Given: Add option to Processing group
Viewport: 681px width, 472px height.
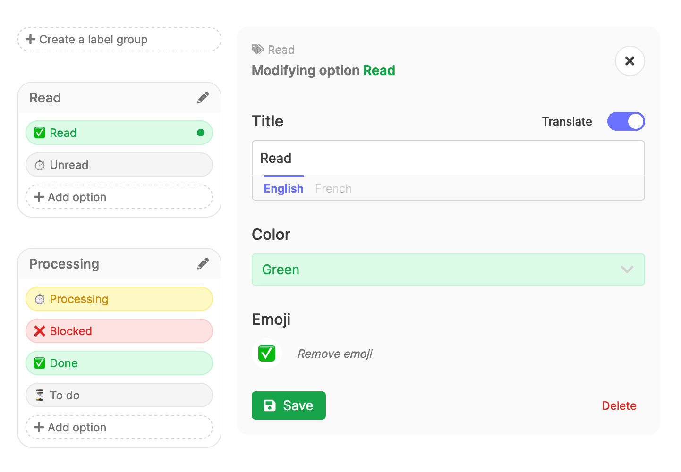Looking at the screenshot, I should click(119, 427).
